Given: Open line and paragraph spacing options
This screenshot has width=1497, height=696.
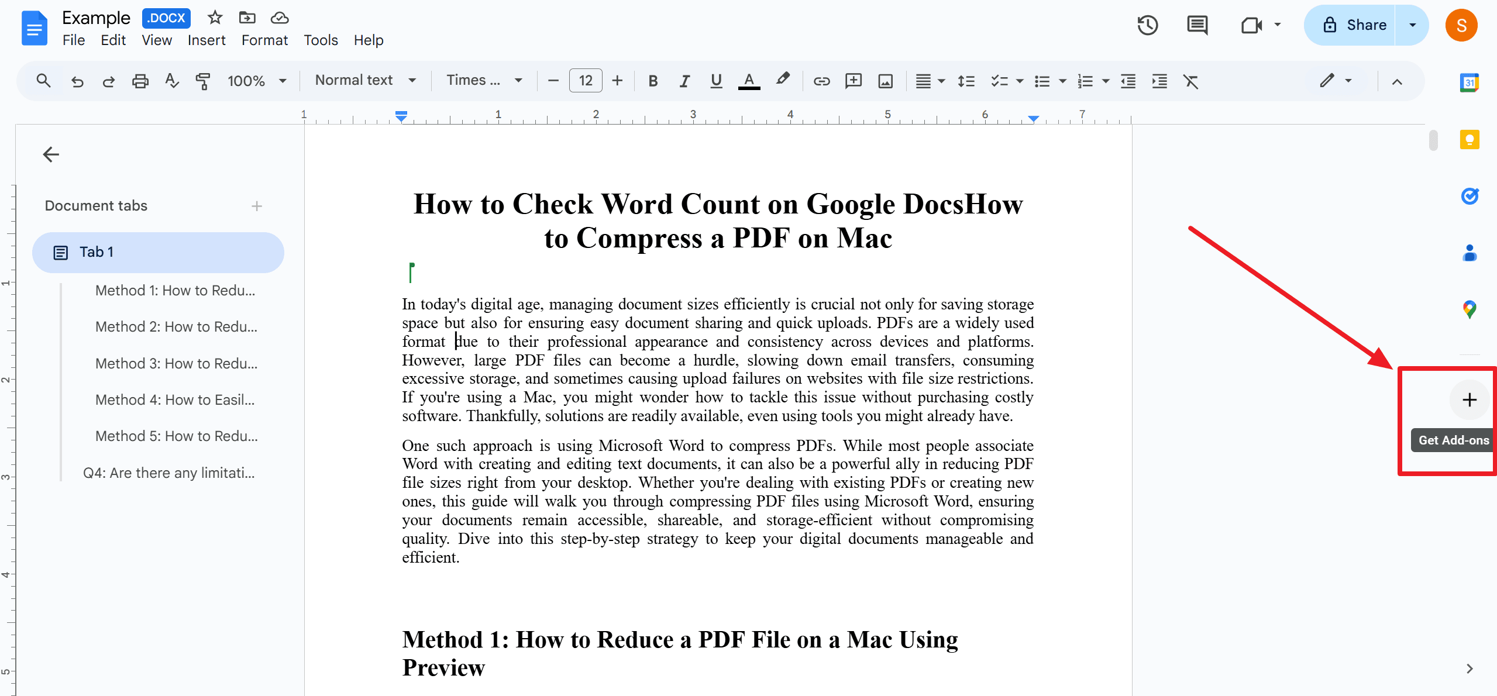Looking at the screenshot, I should 966,81.
